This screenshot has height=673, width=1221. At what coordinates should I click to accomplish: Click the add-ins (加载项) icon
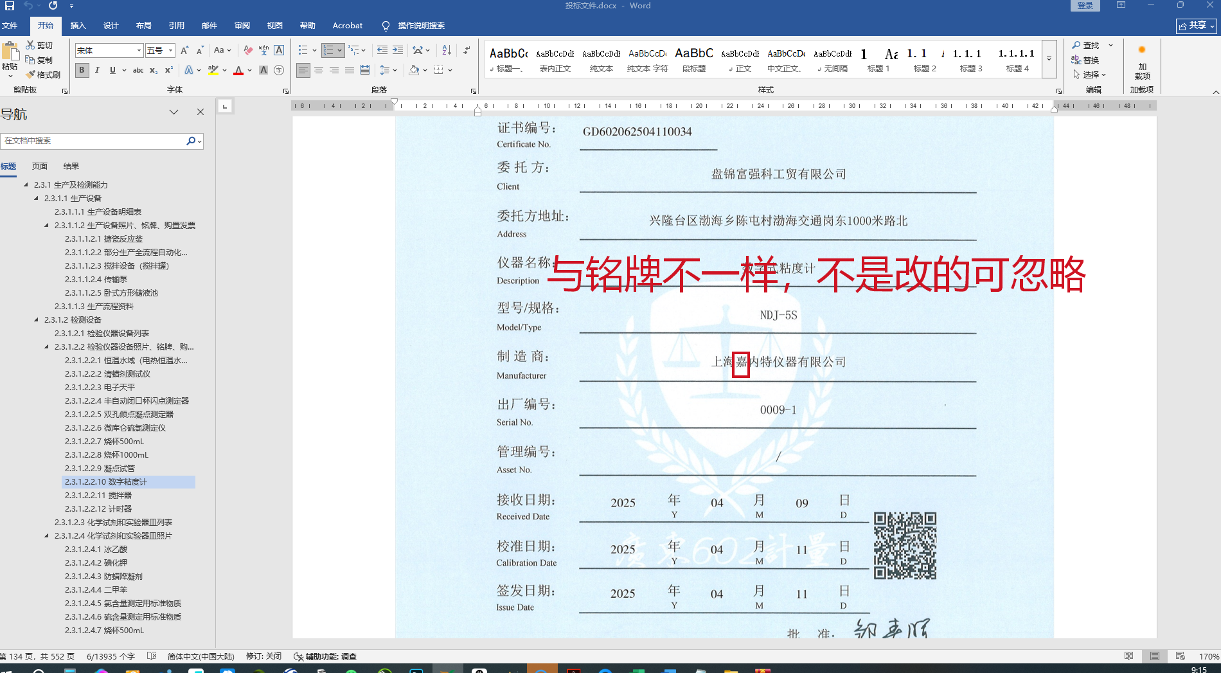click(x=1142, y=62)
